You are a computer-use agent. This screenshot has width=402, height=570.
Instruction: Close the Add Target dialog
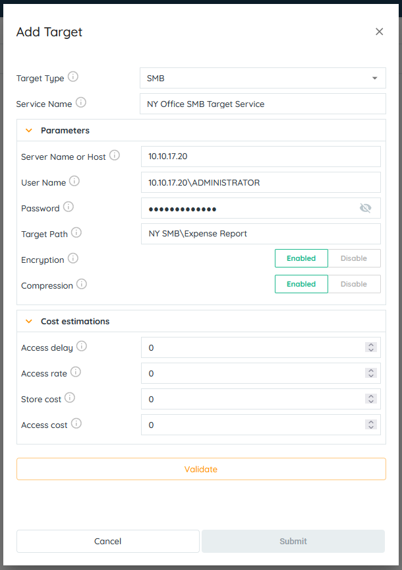[379, 32]
